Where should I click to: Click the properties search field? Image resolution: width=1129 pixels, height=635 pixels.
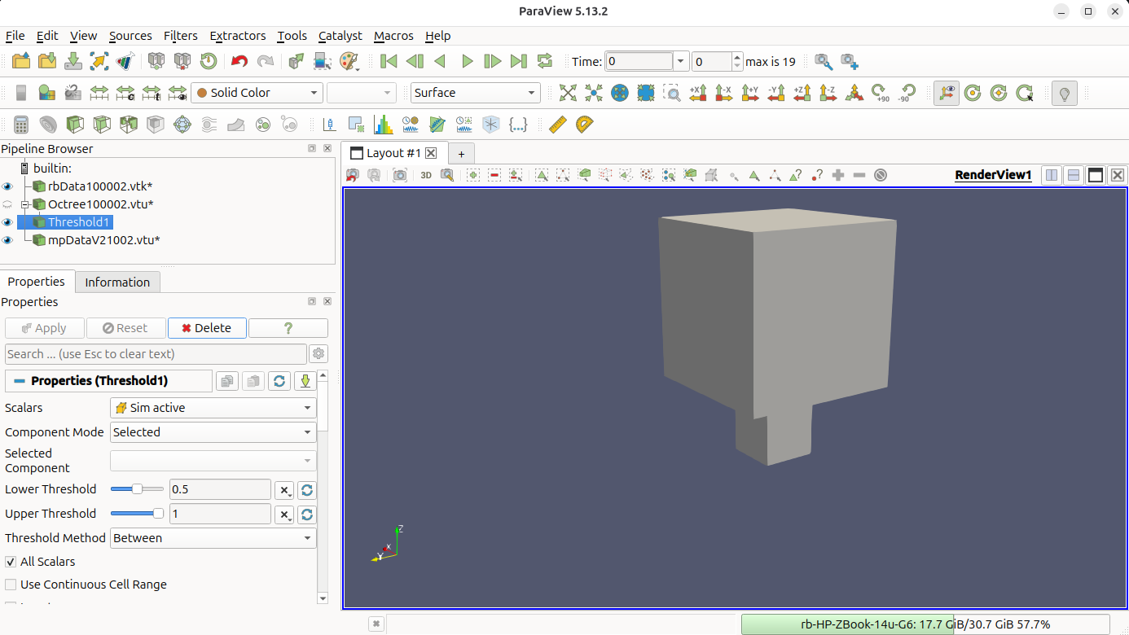coord(156,354)
